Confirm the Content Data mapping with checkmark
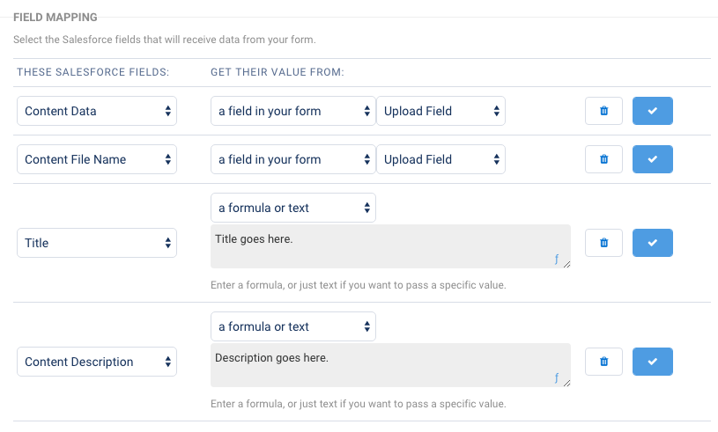The height and width of the screenshot is (432, 718). pyautogui.click(x=652, y=111)
